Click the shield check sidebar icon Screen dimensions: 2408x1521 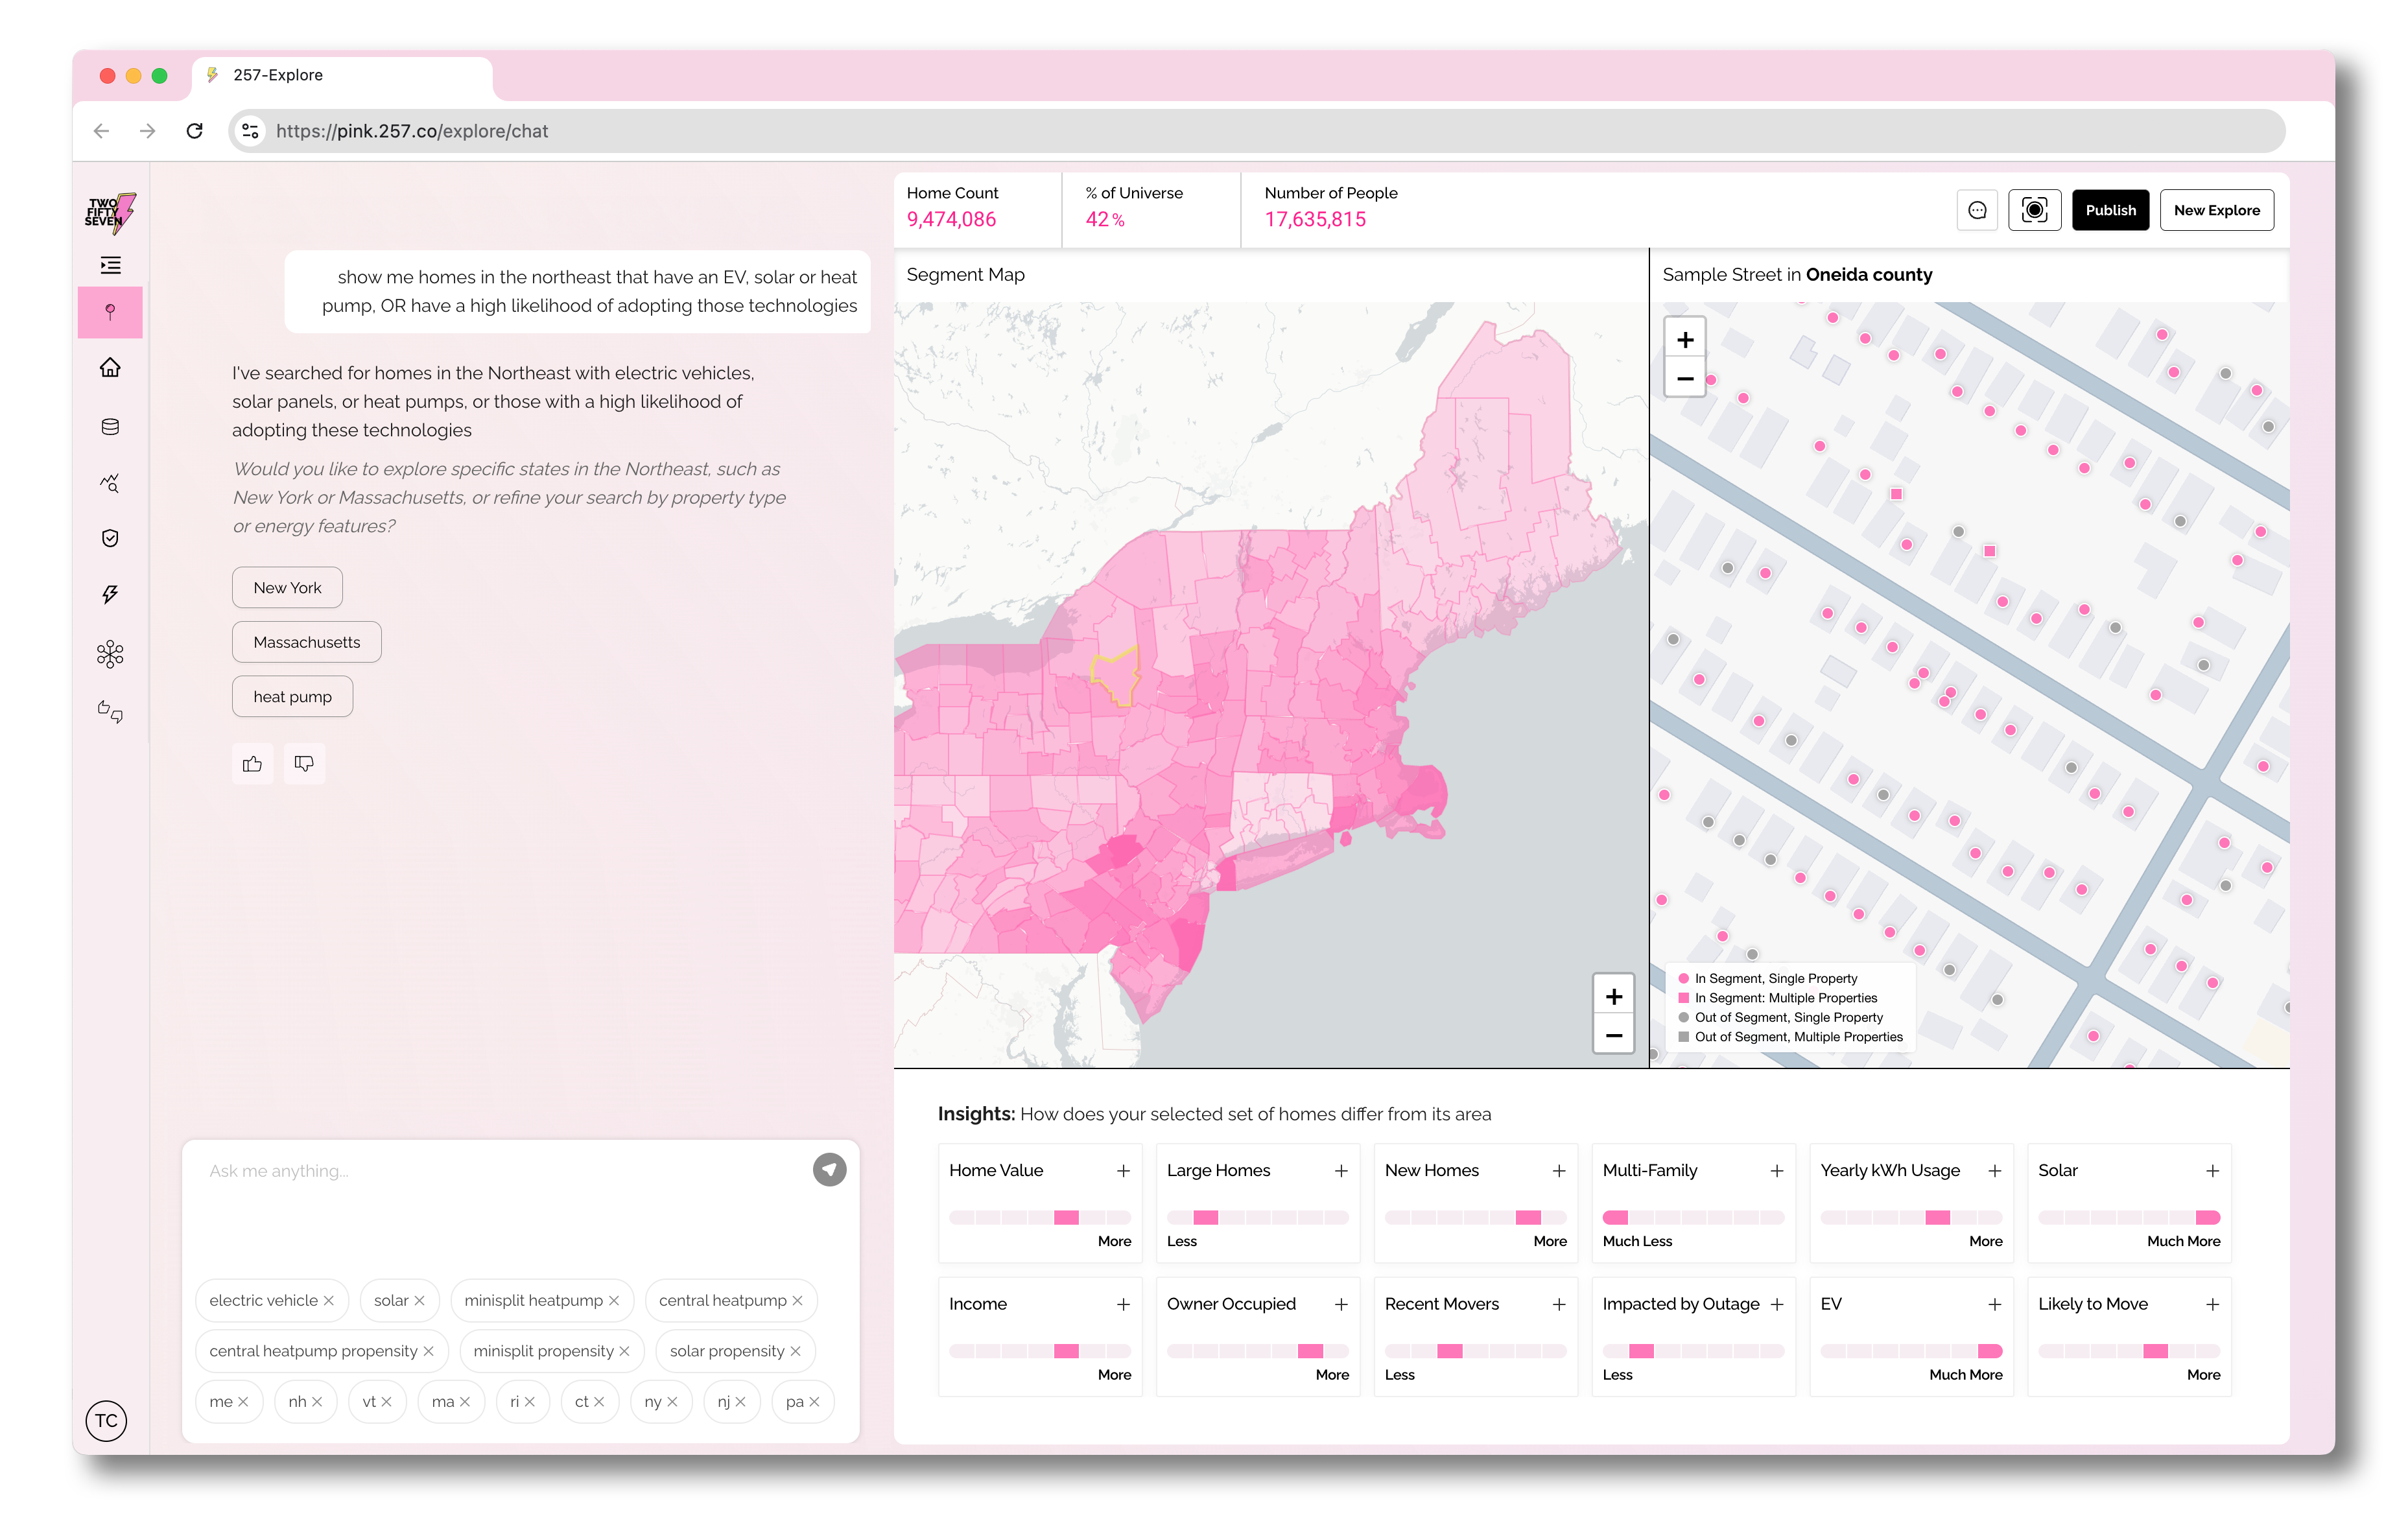tap(110, 539)
